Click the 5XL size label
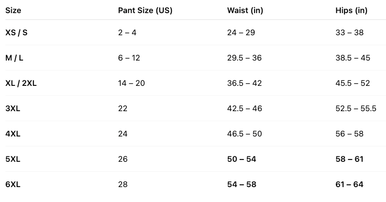 pos(13,159)
